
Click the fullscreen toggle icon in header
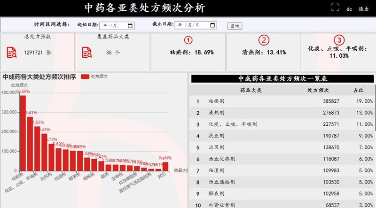click(335, 7)
